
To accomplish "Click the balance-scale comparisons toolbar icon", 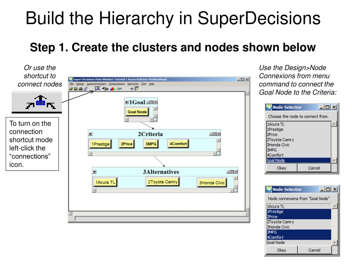I will [105, 89].
